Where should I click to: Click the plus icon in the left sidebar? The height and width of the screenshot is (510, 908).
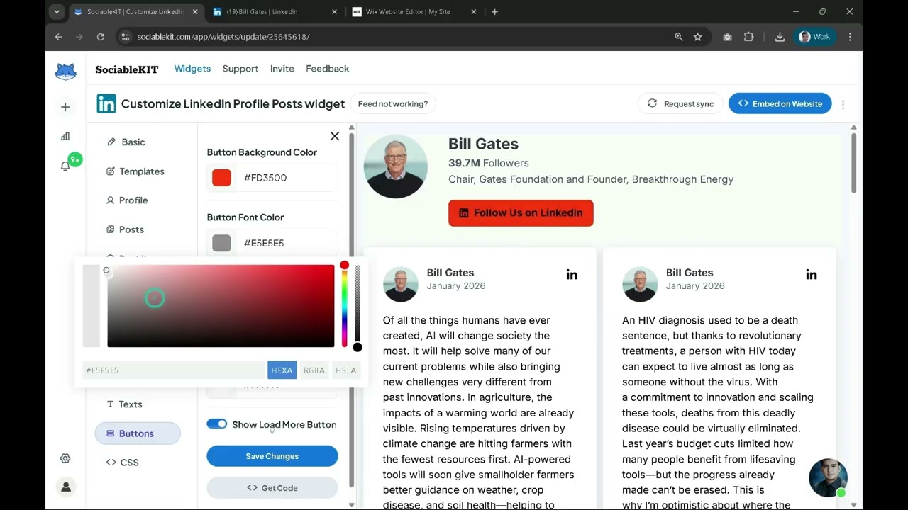(x=65, y=107)
